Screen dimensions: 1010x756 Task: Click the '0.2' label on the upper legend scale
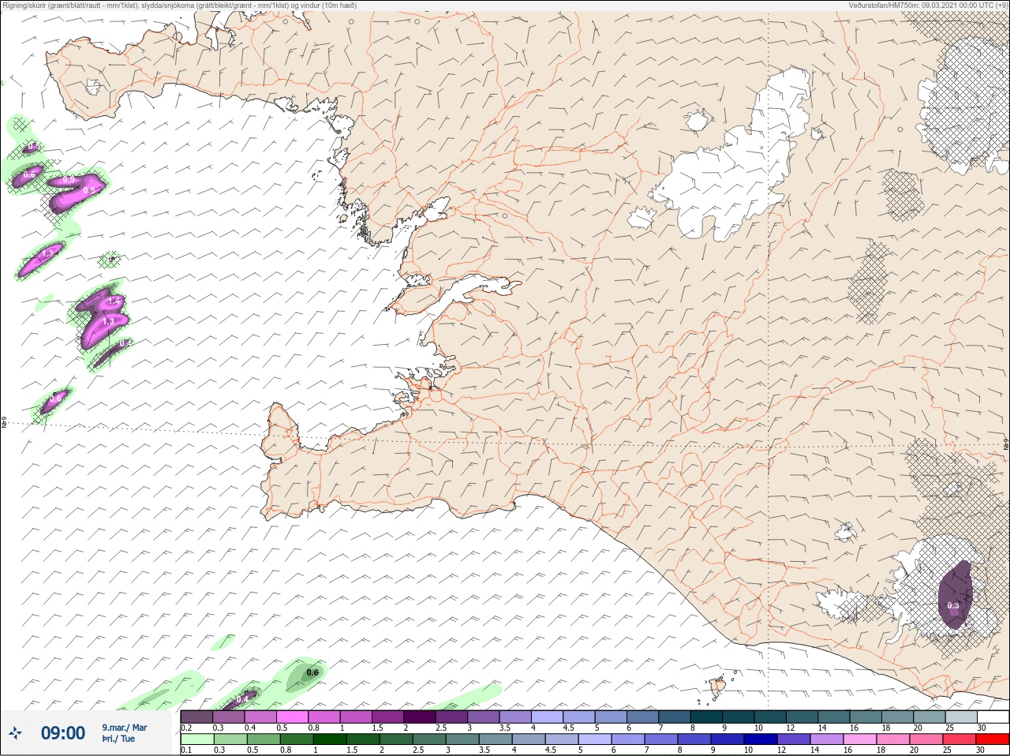pos(186,728)
